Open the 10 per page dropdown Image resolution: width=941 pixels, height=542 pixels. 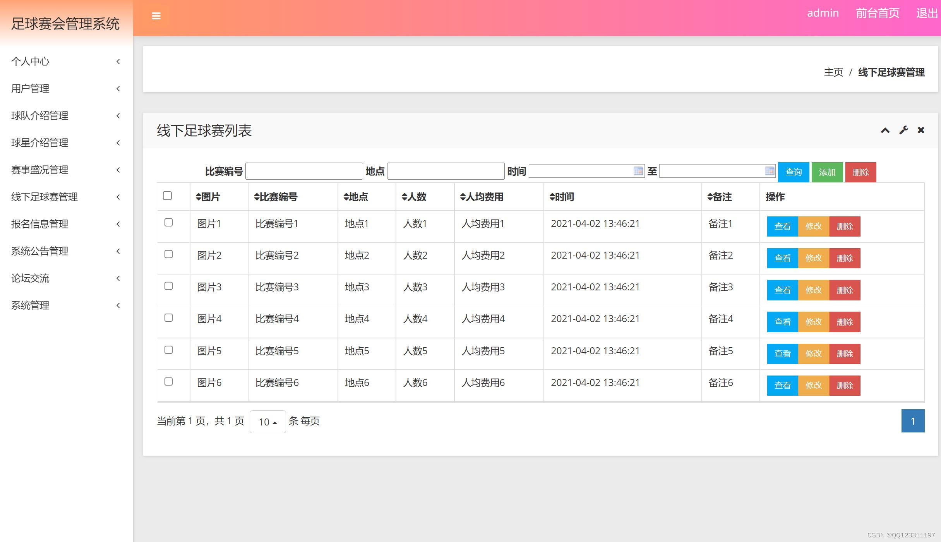[267, 422]
